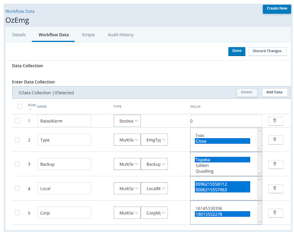Click the TYPE column header
This screenshot has width=294, height=234.
(117, 107)
